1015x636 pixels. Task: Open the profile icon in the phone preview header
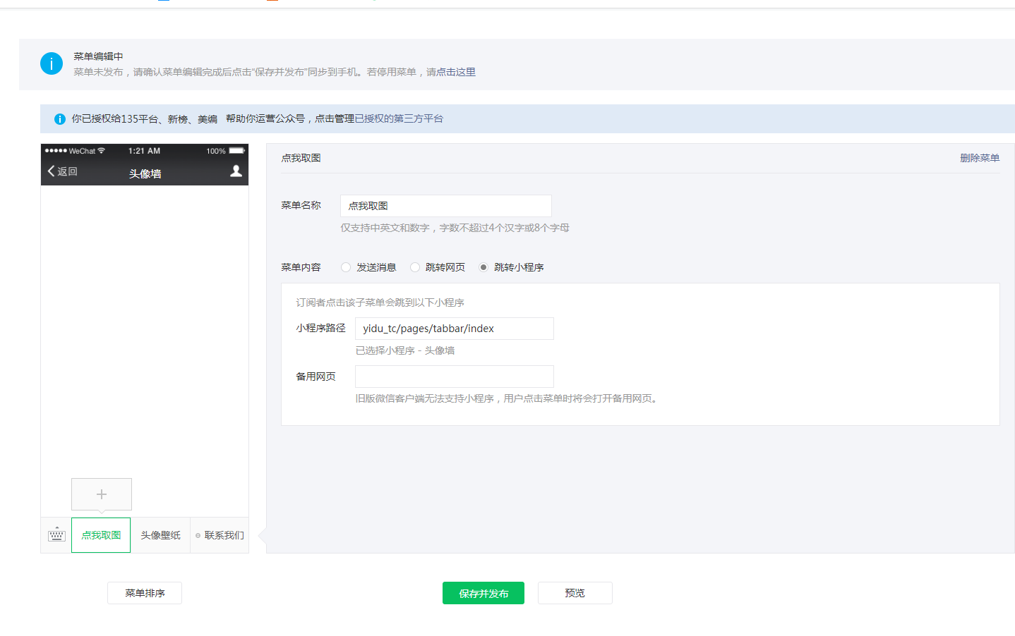[236, 171]
